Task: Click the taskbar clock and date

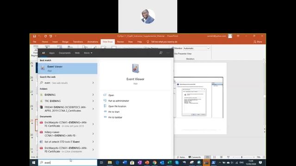Action: 251,163
